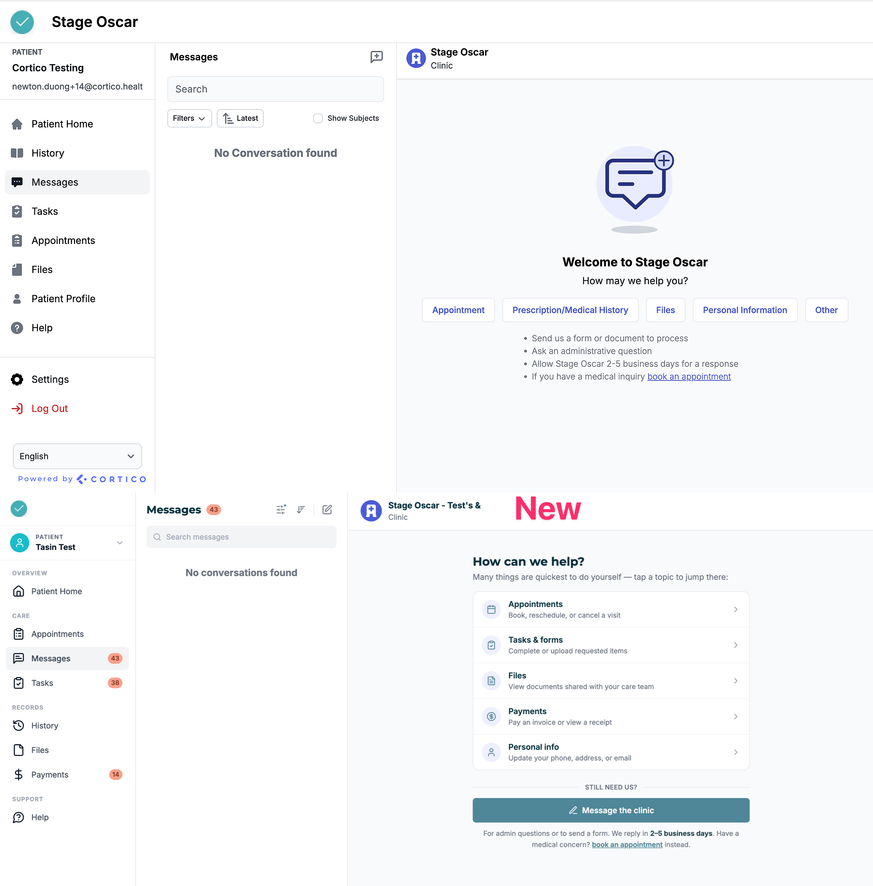Open Appointments via its icon in Cortico Testing sidebar
The height and width of the screenshot is (886, 873).
coord(17,240)
